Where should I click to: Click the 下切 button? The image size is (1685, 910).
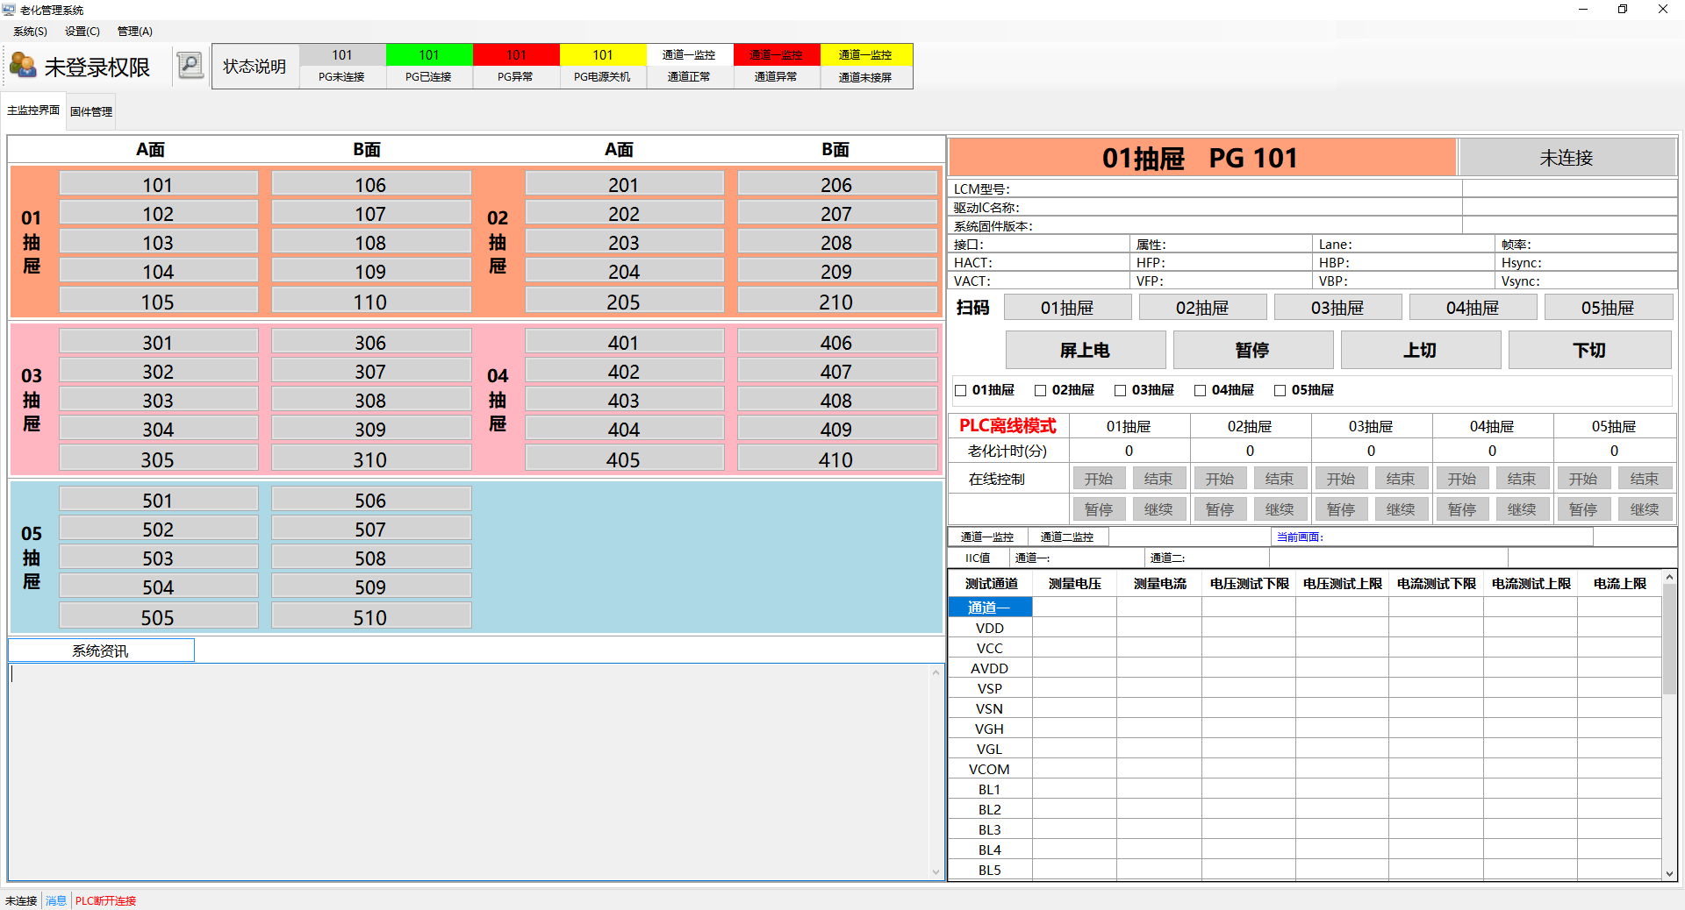[1588, 350]
